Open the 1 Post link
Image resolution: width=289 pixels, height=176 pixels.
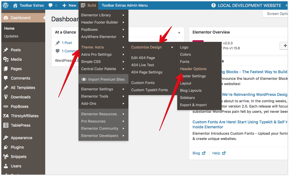pyautogui.click(x=67, y=43)
